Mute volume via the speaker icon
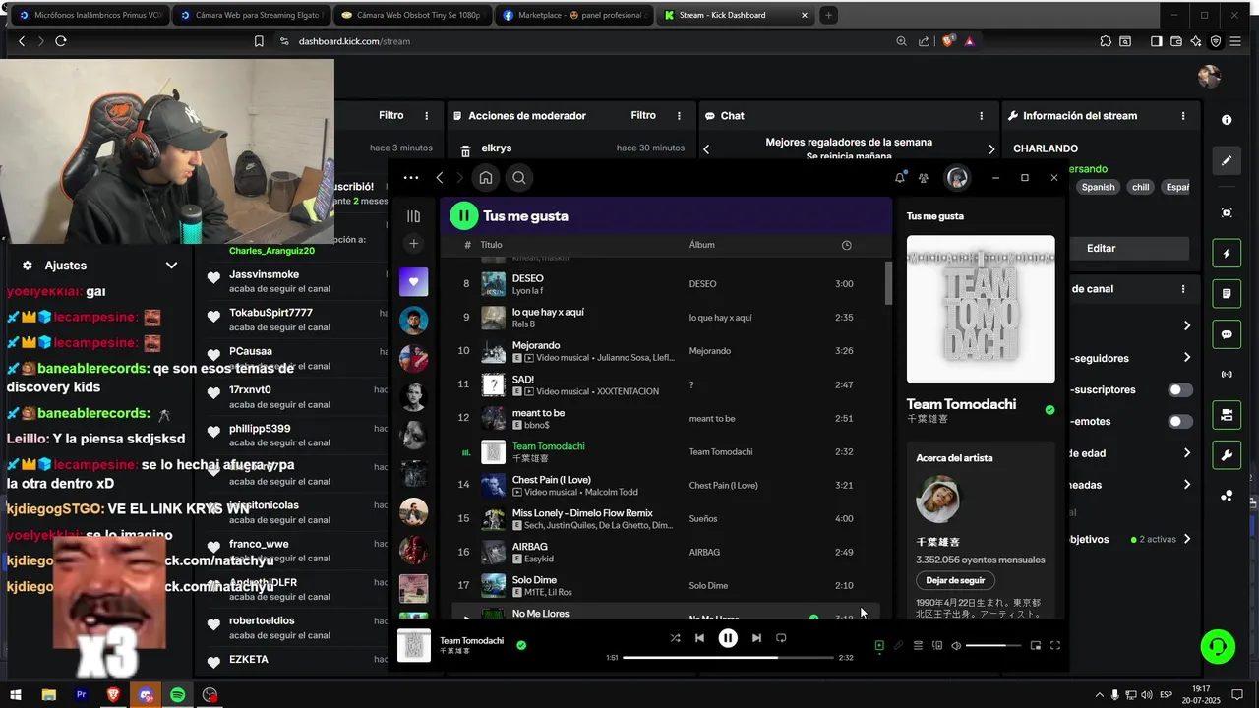Image resolution: width=1259 pixels, height=708 pixels. click(956, 646)
